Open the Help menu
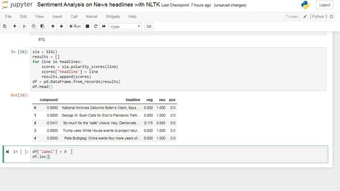The height and width of the screenshot is (191, 340). click(132, 16)
